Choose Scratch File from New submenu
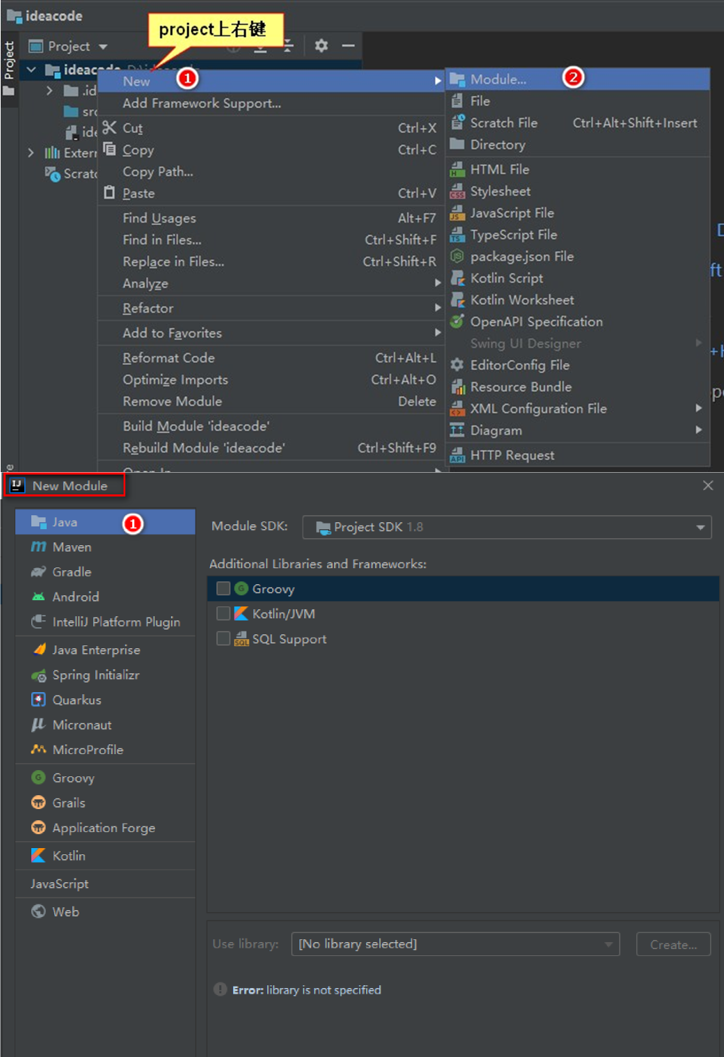Image resolution: width=724 pixels, height=1057 pixels. tap(578, 123)
